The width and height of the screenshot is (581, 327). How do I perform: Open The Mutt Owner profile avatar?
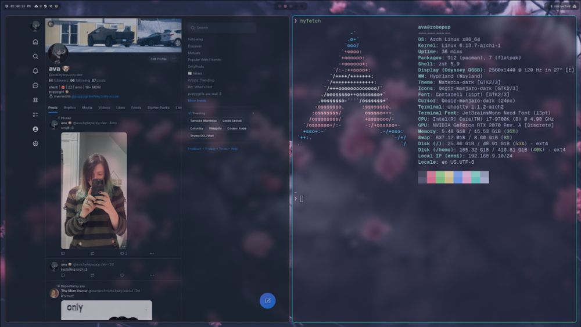[54, 293]
